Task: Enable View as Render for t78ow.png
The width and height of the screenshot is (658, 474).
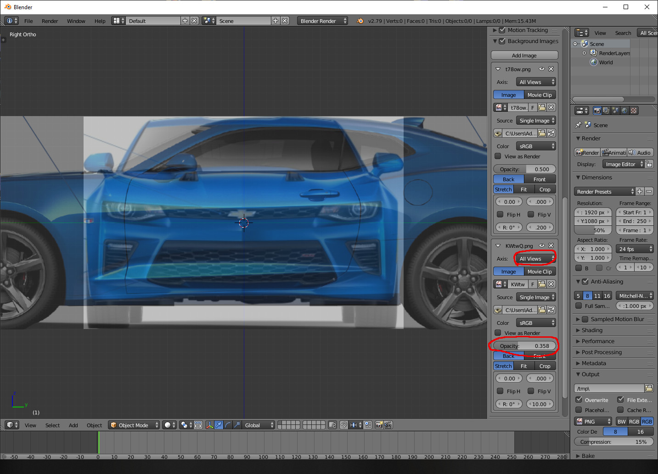Action: 498,156
